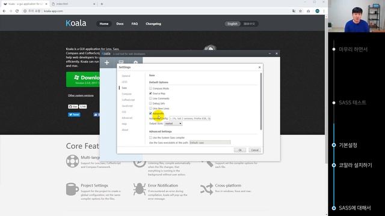Select CoffeeScript in Settings sidebar
Viewport: 385px width, 216px height.
coord(128,100)
